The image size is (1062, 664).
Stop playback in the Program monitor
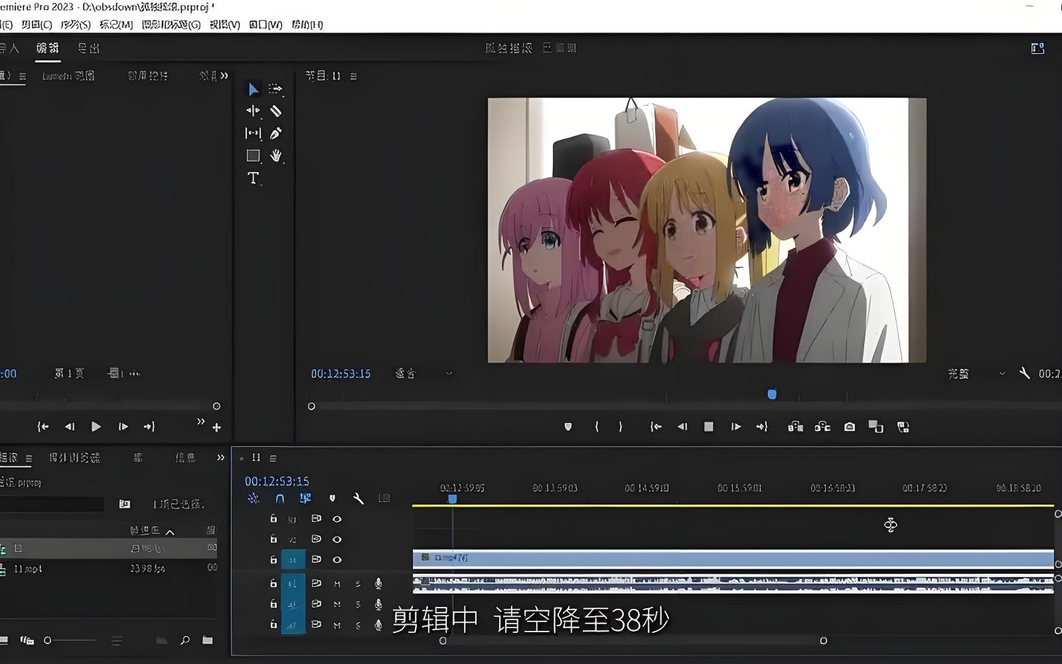709,427
